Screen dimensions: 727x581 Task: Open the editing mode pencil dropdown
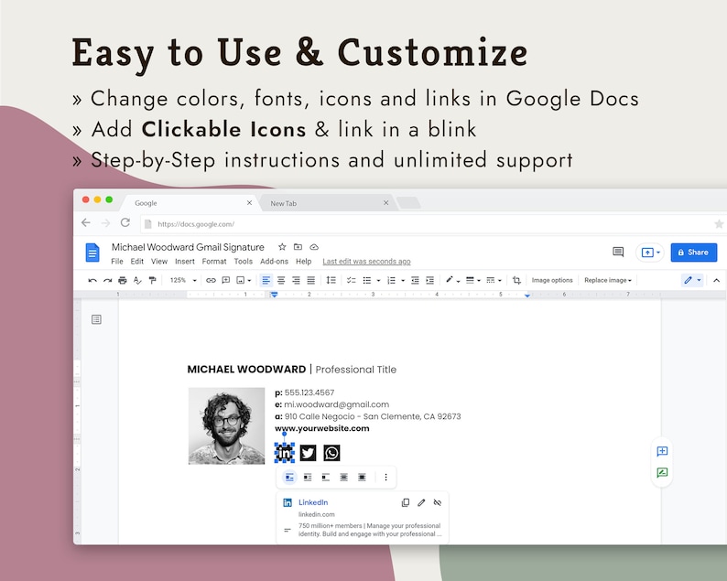692,280
